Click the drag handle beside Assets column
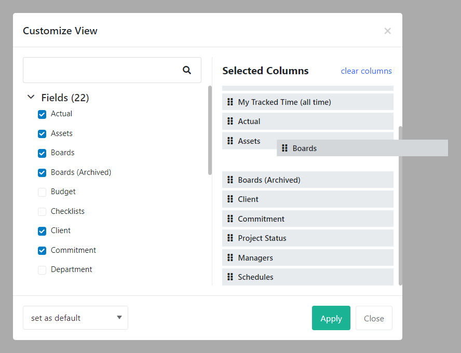This screenshot has height=353, width=461. click(230, 141)
